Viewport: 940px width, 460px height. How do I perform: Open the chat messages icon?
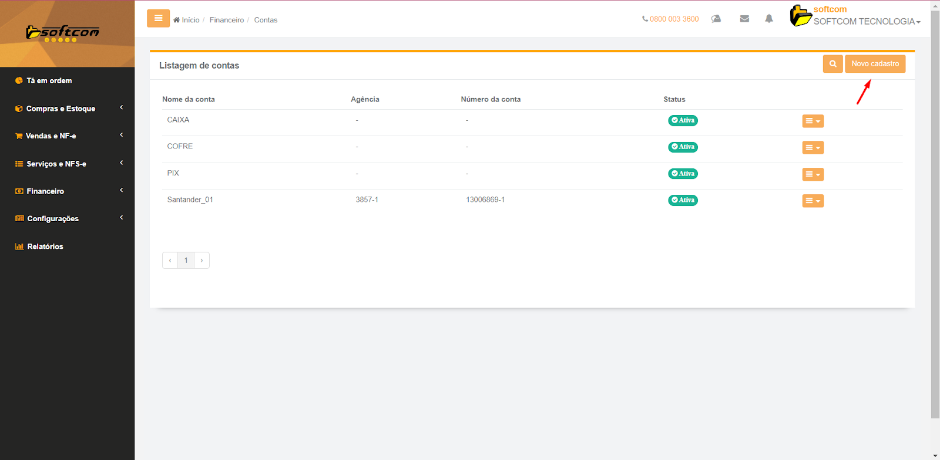[716, 19]
